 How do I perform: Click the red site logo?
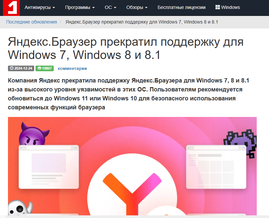tap(11, 8)
